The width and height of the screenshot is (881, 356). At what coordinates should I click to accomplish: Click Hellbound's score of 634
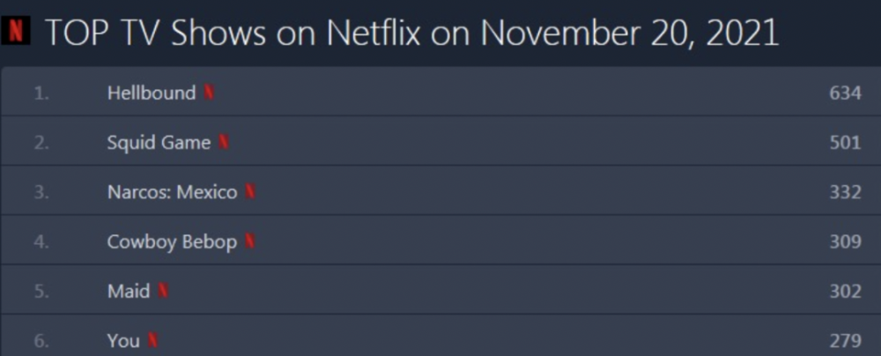point(844,93)
